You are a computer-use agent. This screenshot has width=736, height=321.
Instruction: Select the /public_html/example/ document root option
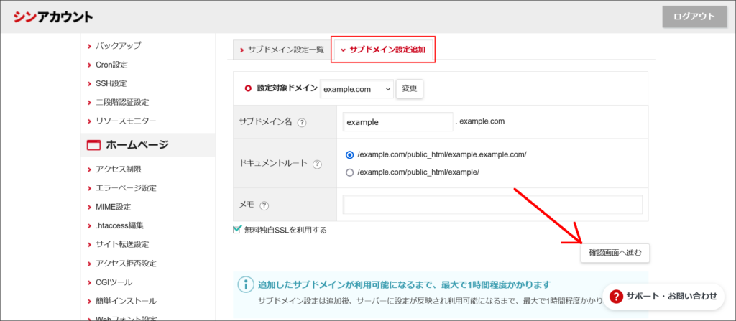(x=350, y=172)
